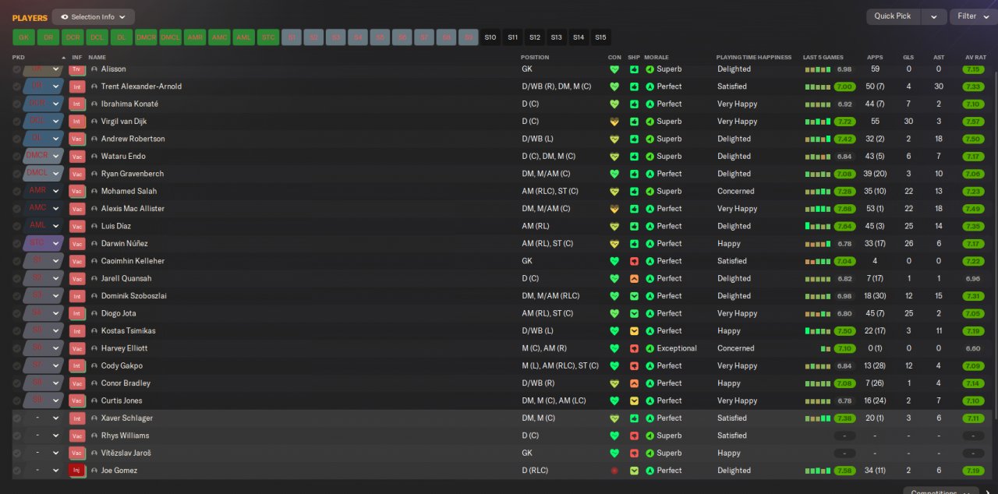Sort by the PLAYING TIME HAPPINESS header
Viewport: 998px width, 494px height.
(x=754, y=58)
